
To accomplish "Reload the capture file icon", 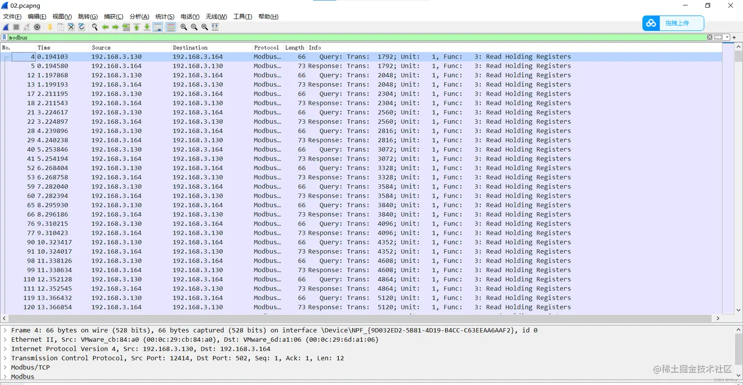I will point(82,27).
